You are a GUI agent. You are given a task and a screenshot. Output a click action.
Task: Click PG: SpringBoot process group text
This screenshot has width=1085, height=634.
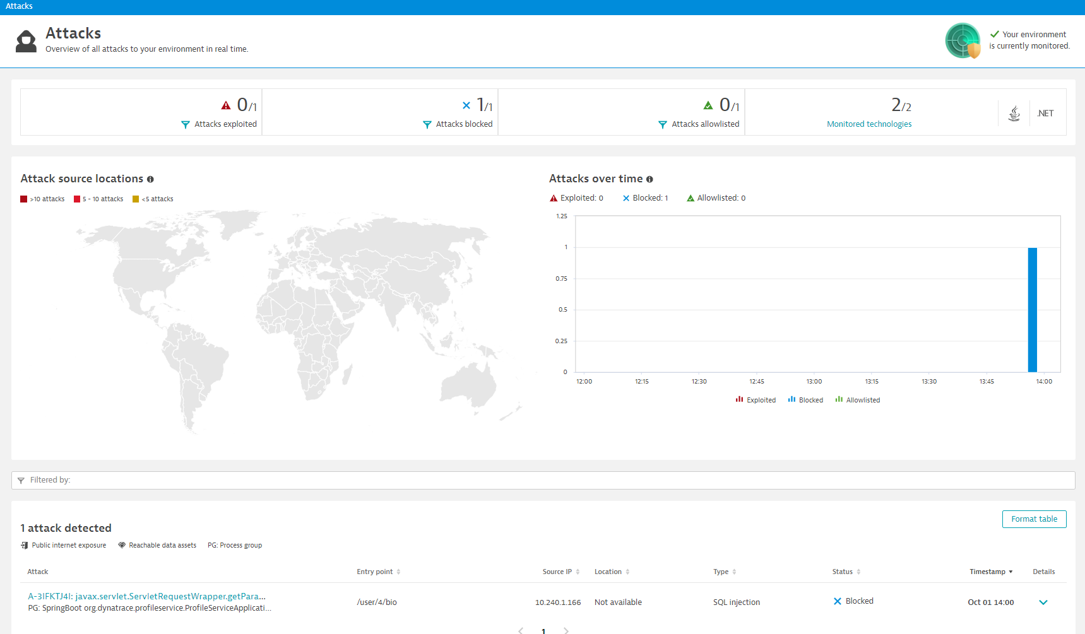[x=150, y=608]
